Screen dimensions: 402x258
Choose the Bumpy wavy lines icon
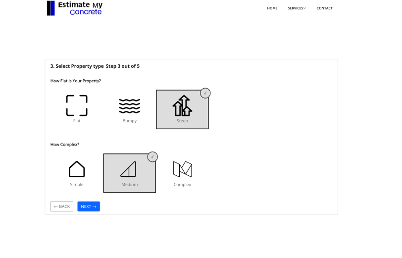click(x=129, y=105)
